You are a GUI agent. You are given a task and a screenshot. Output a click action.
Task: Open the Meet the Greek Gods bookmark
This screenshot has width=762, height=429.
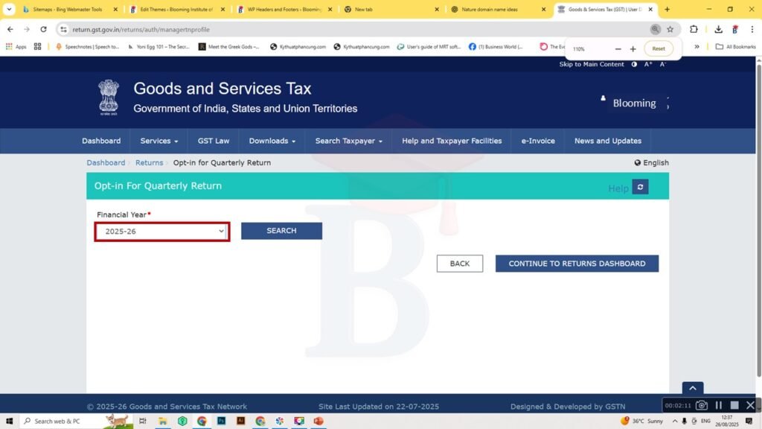[229, 47]
